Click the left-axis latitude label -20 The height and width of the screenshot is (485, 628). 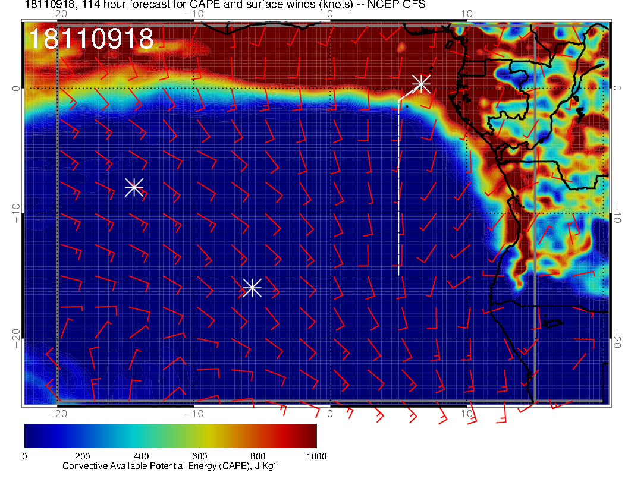pos(16,339)
